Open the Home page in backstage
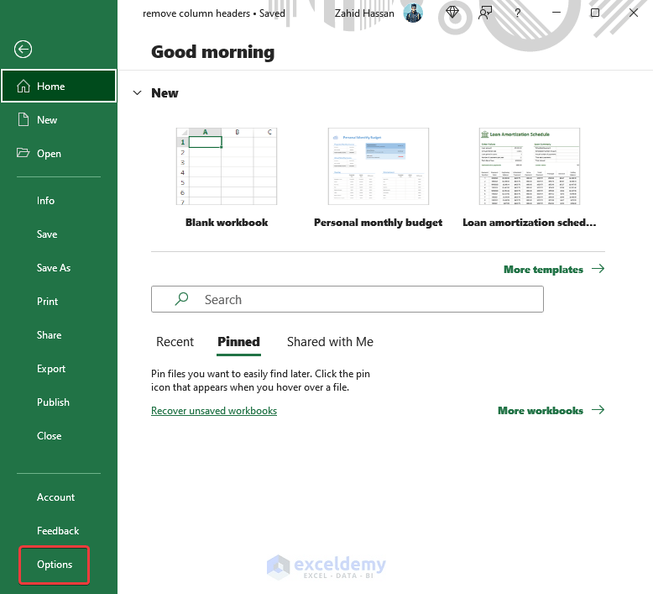The image size is (653, 594). (59, 86)
